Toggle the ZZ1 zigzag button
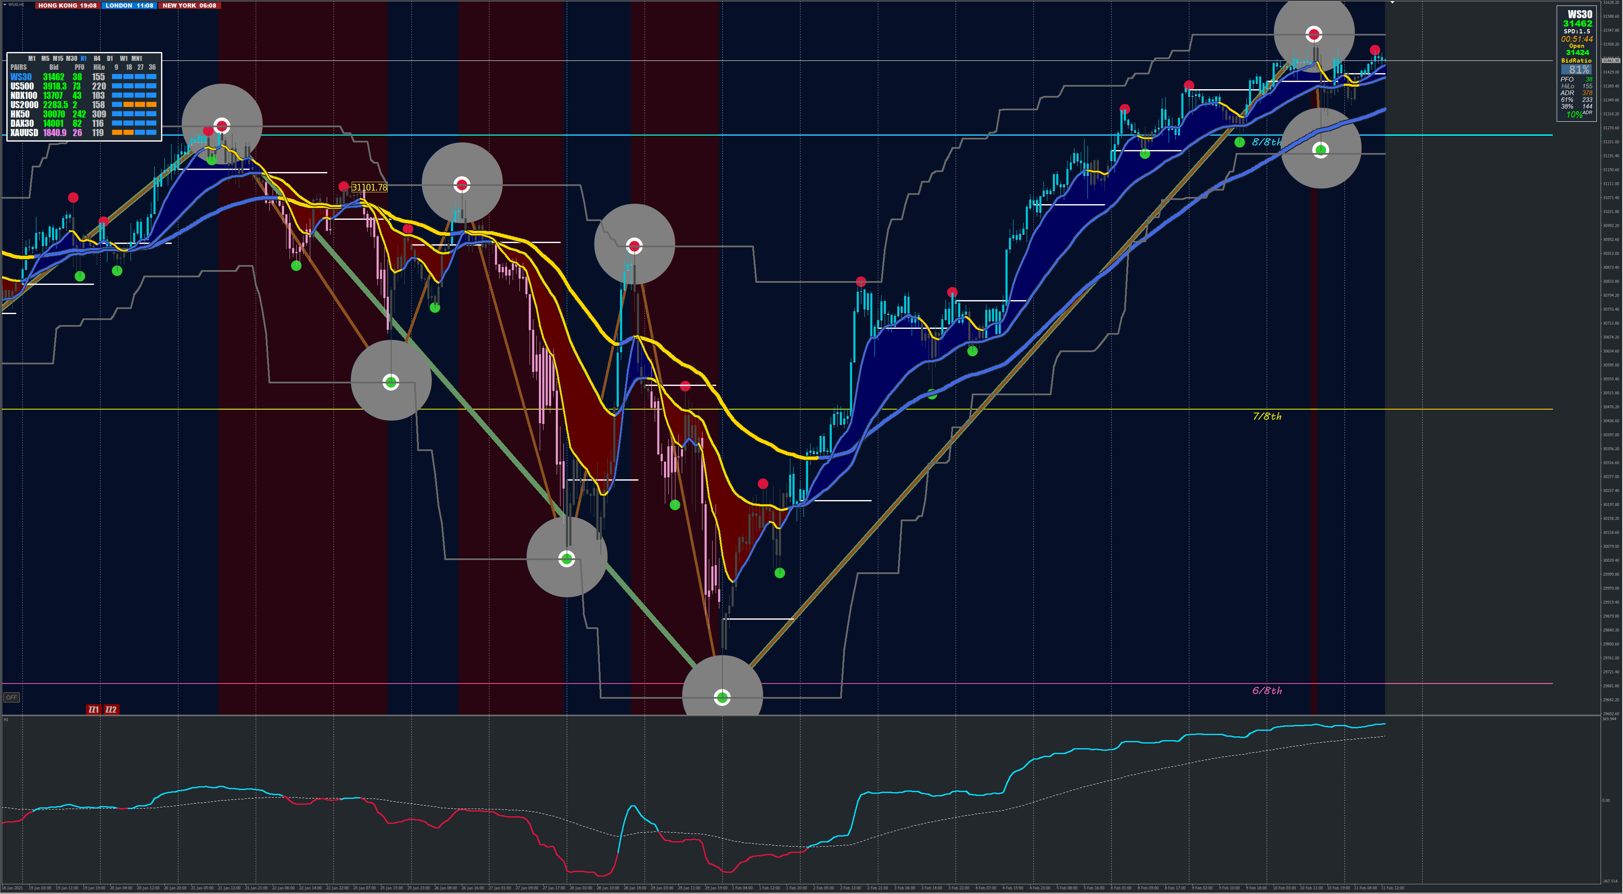Screen dimensions: 1623x894 click(93, 709)
